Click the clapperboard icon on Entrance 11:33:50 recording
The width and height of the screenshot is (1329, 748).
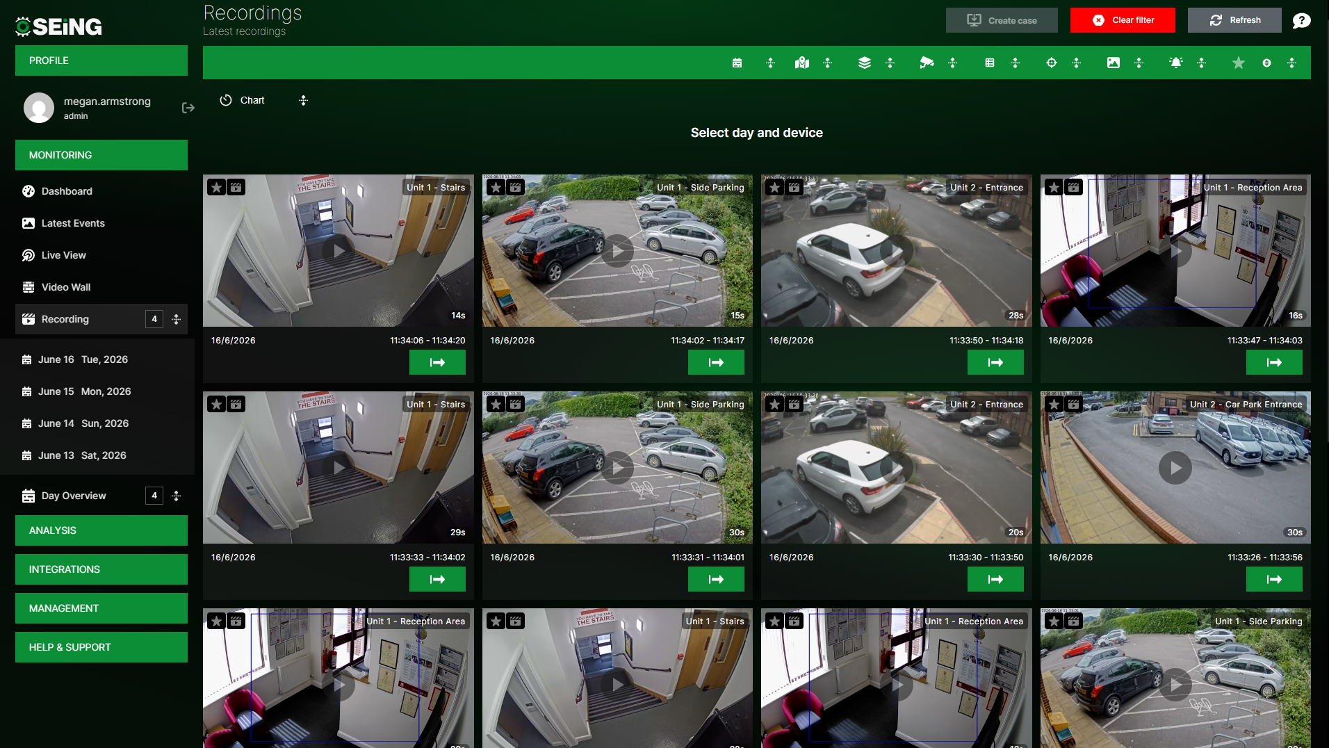pos(794,187)
